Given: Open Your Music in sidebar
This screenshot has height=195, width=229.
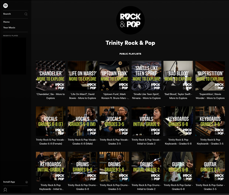Looking at the screenshot, I should (x=9, y=27).
